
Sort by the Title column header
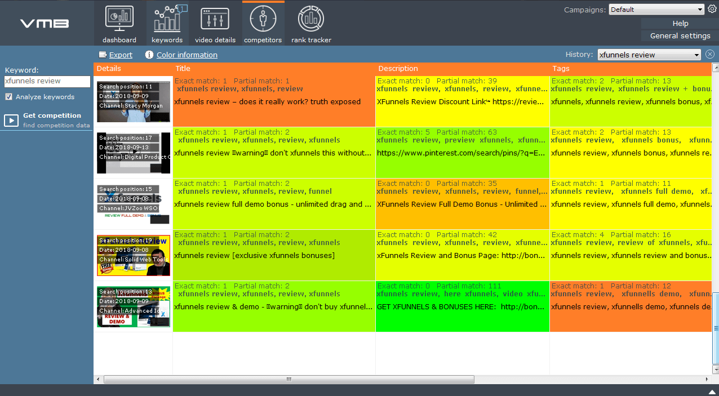pos(274,69)
